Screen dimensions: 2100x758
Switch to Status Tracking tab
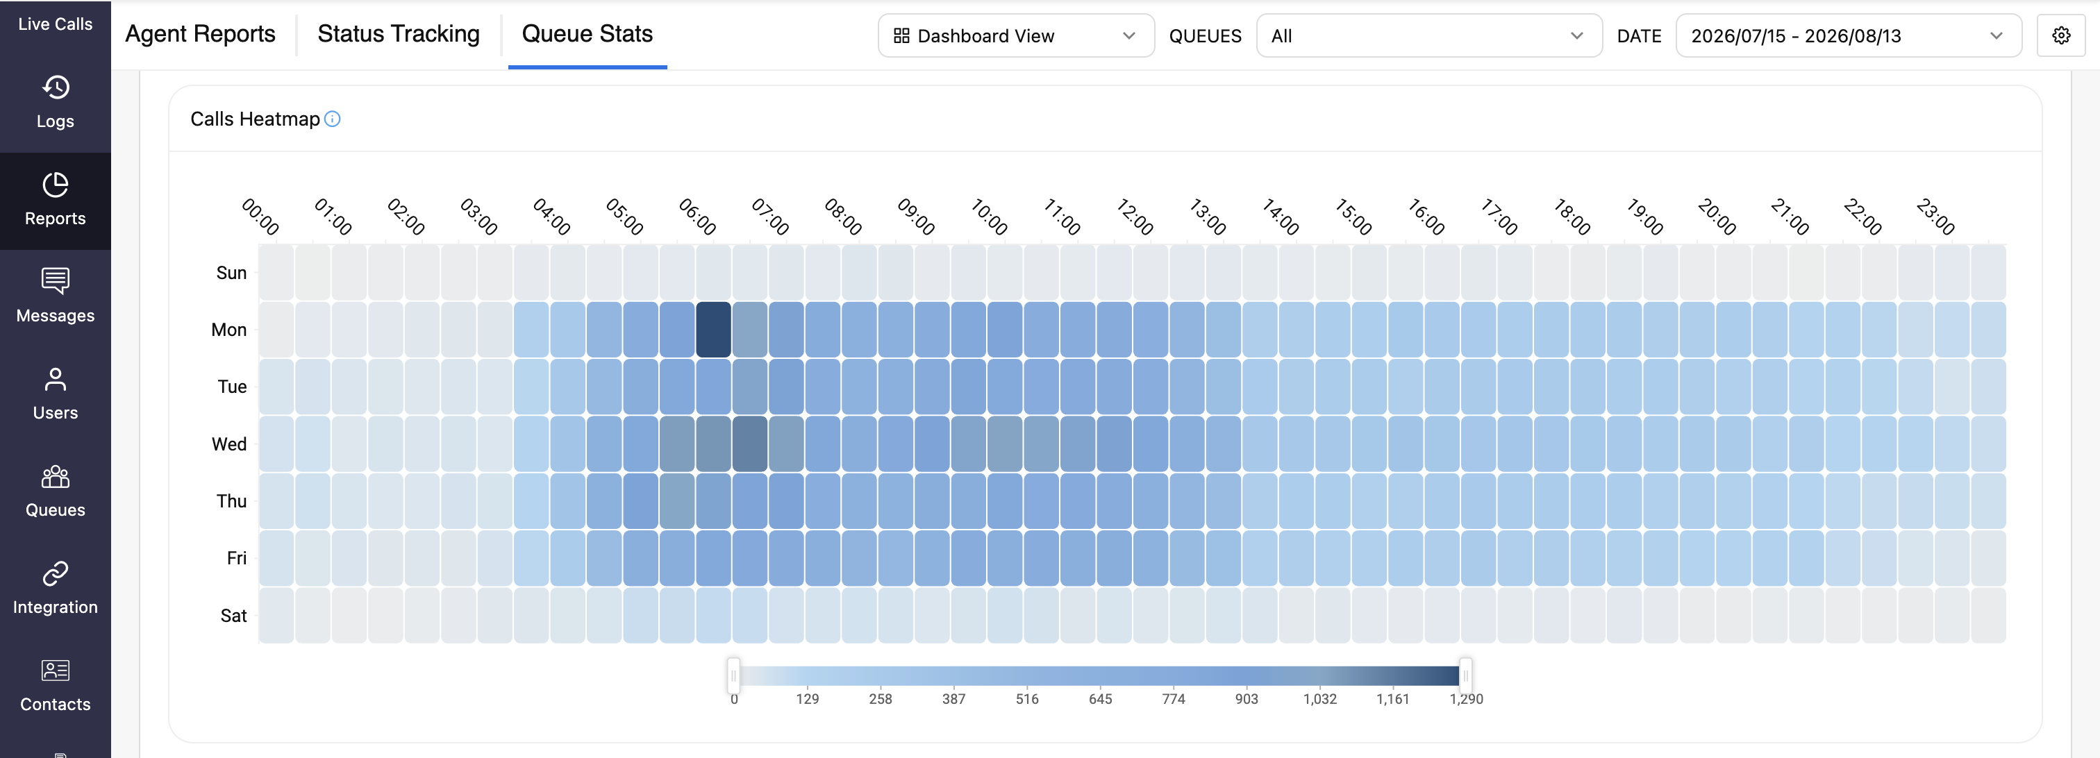point(399,34)
